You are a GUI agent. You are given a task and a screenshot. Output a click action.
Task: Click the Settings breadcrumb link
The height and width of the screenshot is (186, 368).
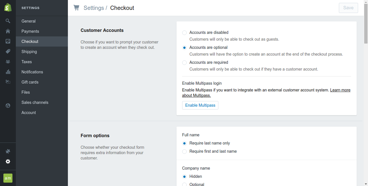coord(94,8)
